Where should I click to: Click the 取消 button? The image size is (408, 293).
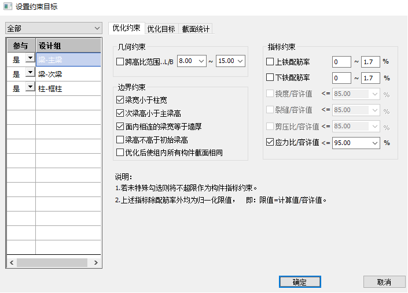point(384,282)
